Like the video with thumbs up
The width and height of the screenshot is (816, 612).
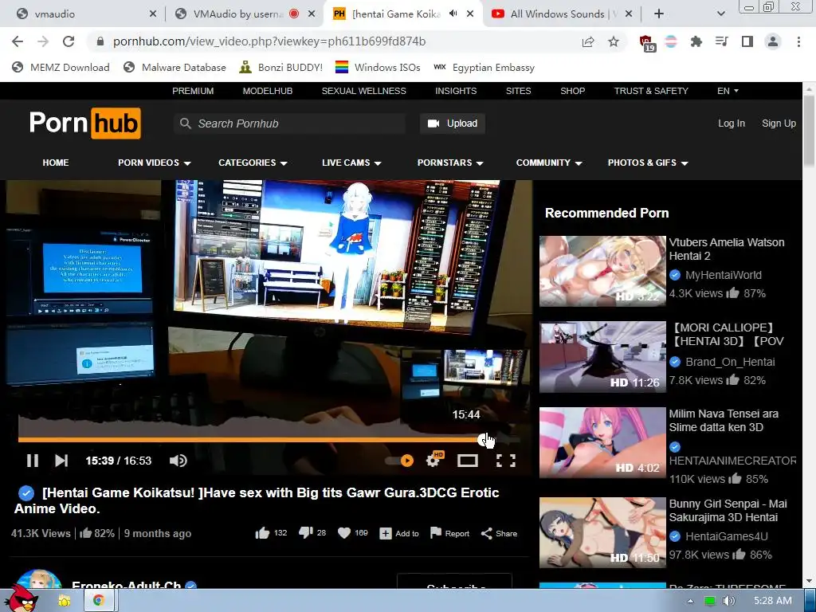[262, 533]
